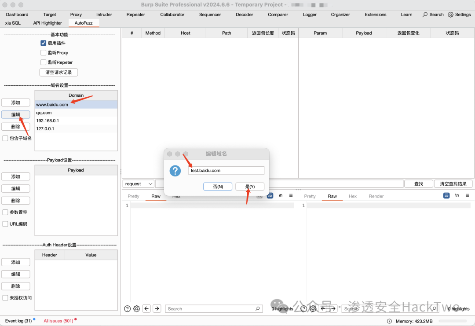Select the 192.168.0.1 domain row
Image resolution: width=475 pixels, height=326 pixels.
(x=76, y=121)
